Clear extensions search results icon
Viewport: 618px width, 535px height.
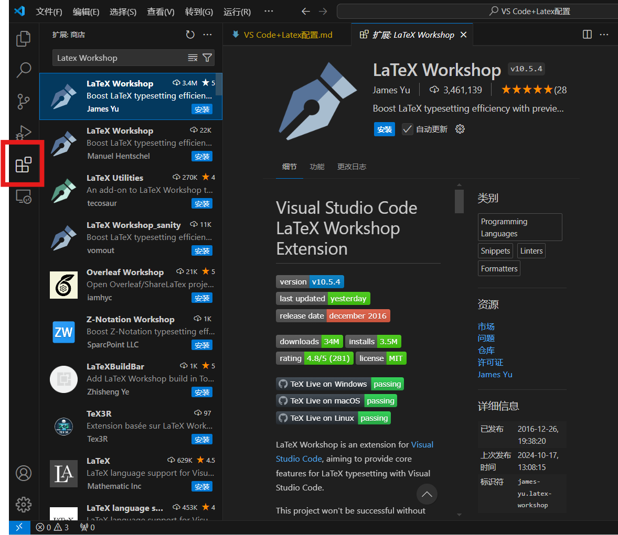point(193,58)
